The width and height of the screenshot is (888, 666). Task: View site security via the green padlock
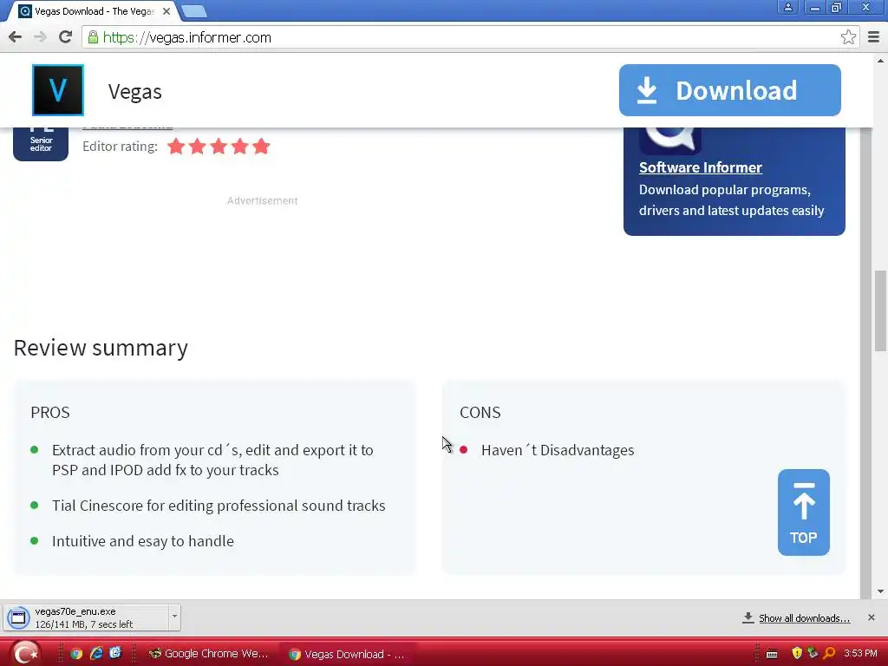pyautogui.click(x=93, y=37)
